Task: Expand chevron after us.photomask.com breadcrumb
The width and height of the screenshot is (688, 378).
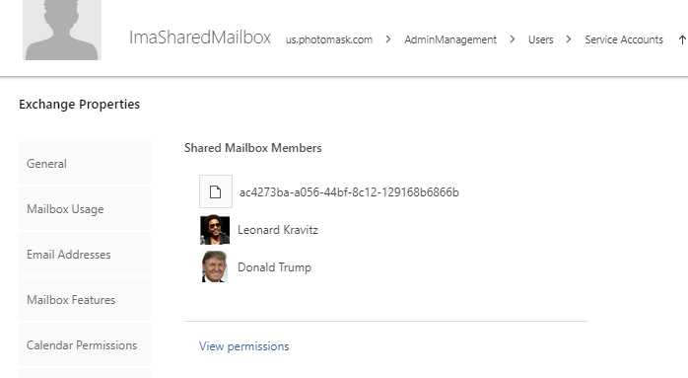Action: point(388,39)
